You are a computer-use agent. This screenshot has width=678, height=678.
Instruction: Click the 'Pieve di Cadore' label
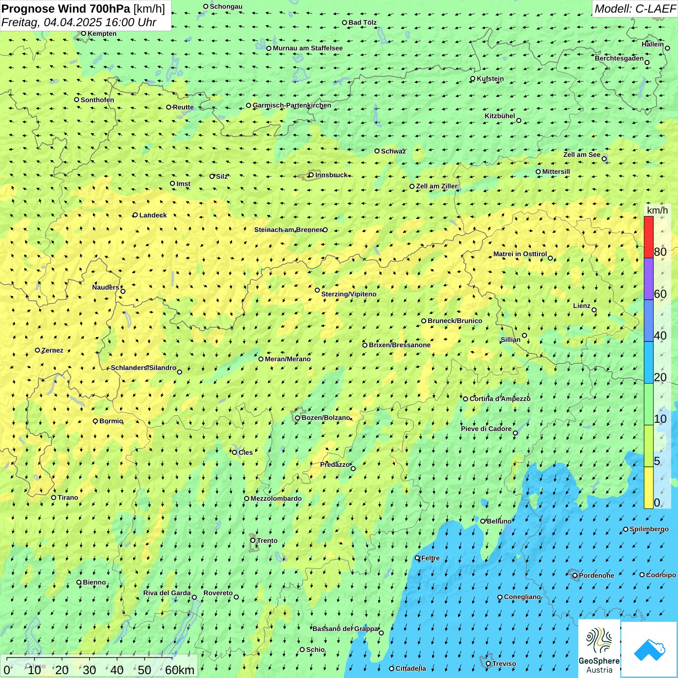[x=486, y=429]
